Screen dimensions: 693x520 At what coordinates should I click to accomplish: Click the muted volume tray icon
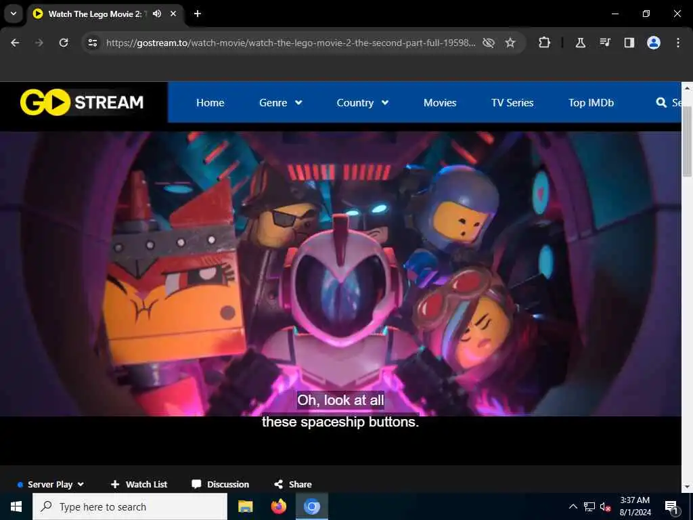click(606, 506)
